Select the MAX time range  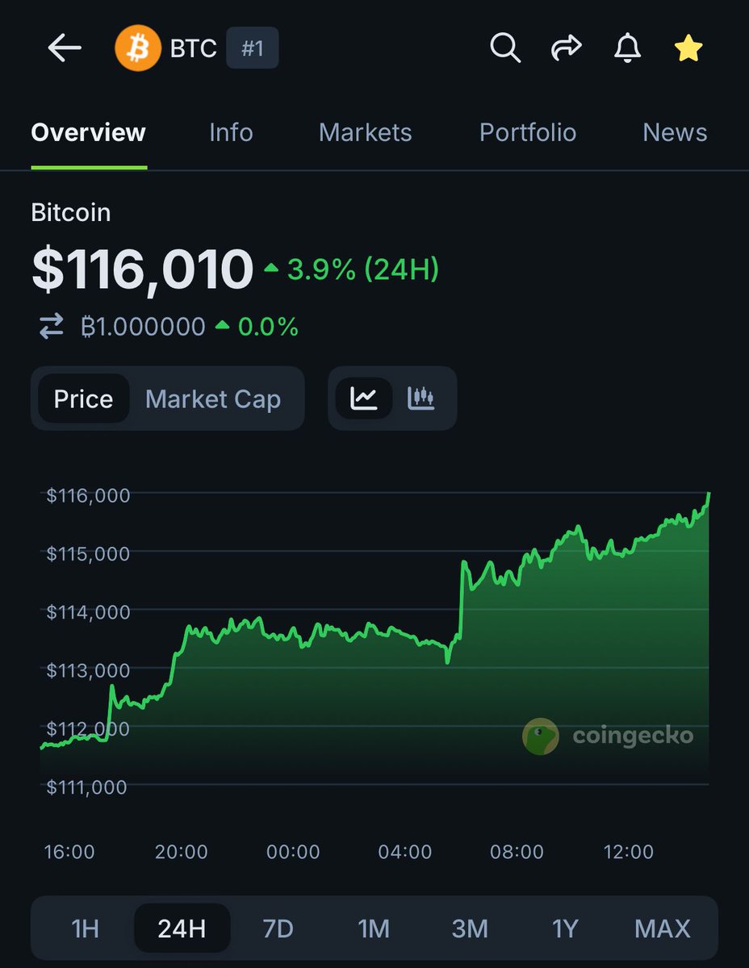[663, 928]
